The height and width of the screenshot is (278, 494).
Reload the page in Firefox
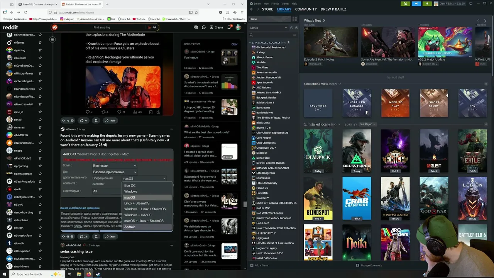[25, 12]
